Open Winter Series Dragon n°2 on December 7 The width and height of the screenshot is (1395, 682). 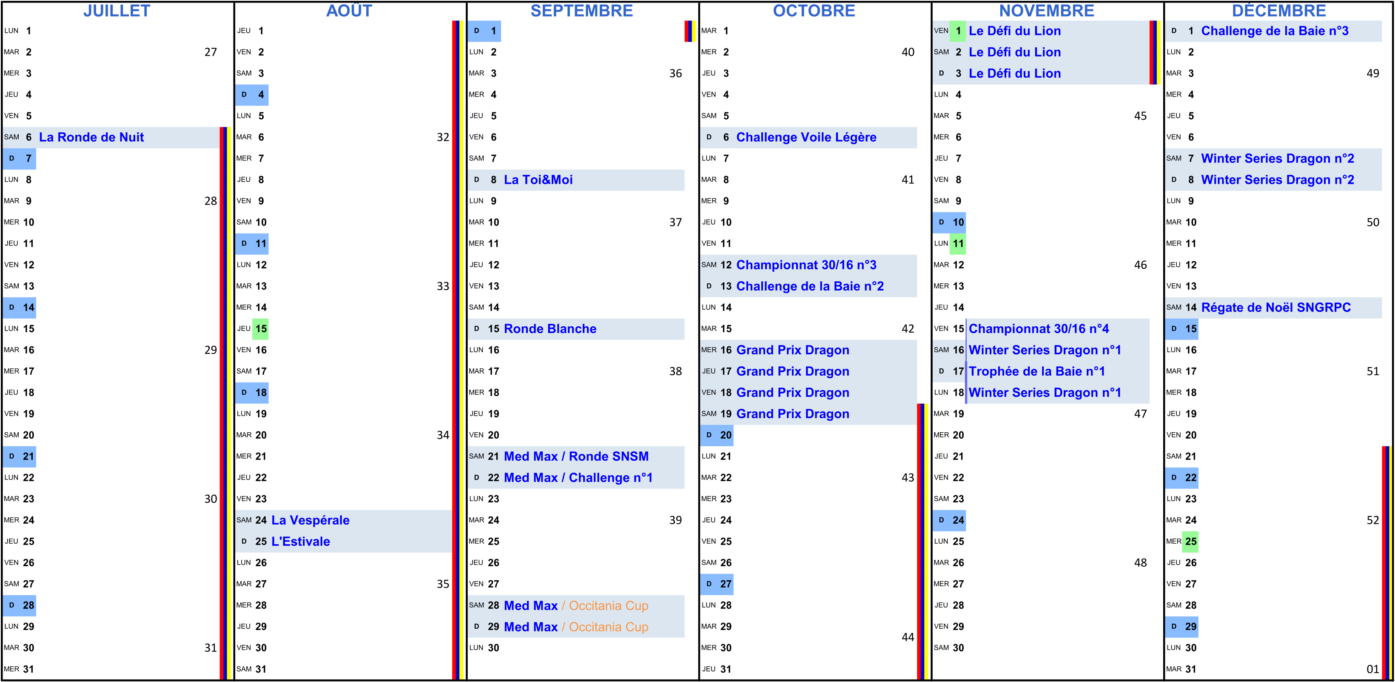[x=1278, y=159]
